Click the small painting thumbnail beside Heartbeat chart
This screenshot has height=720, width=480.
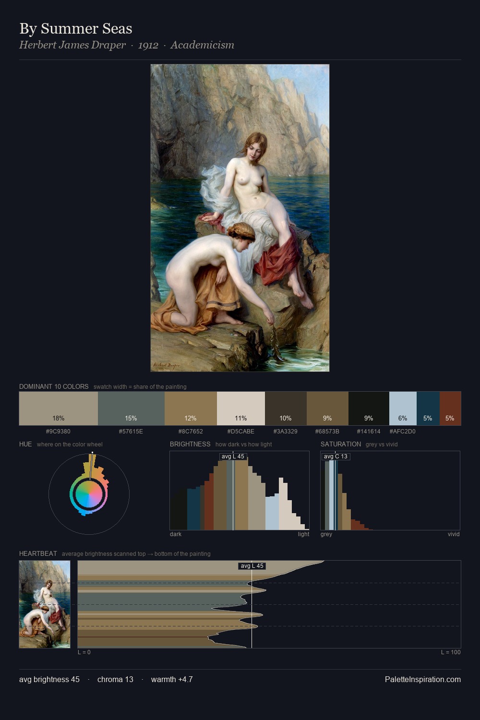tap(45, 604)
